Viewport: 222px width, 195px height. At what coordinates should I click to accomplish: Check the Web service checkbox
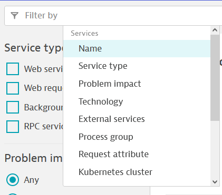(13, 69)
